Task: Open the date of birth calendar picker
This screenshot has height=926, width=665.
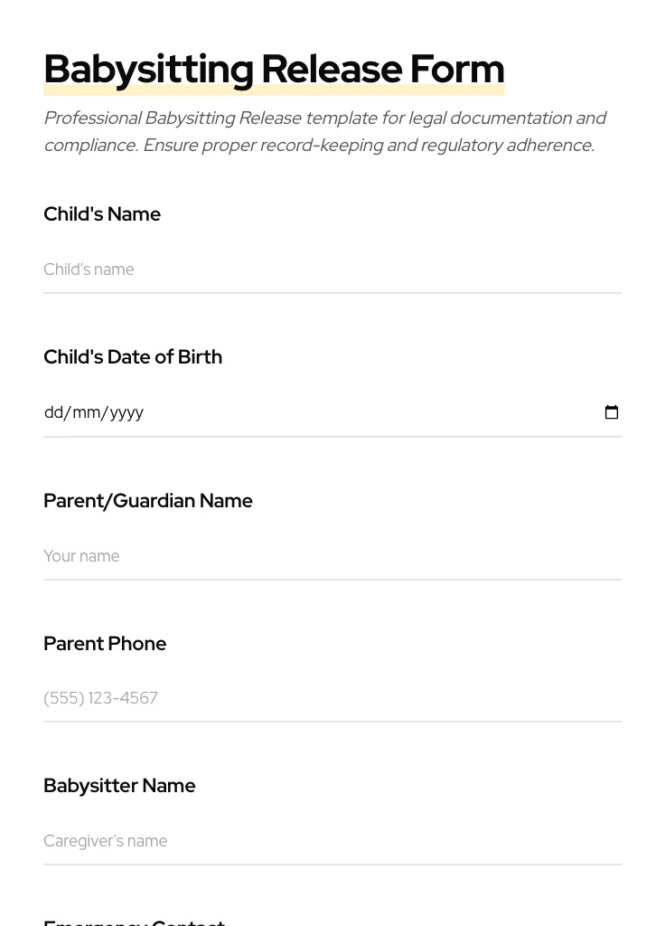Action: pyautogui.click(x=612, y=412)
